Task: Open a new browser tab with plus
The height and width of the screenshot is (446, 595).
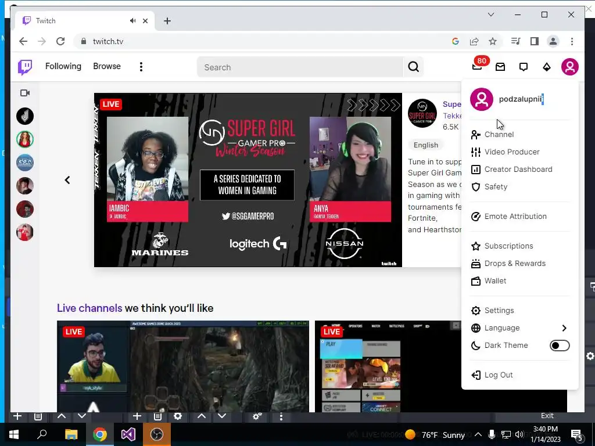Action: pos(167,21)
